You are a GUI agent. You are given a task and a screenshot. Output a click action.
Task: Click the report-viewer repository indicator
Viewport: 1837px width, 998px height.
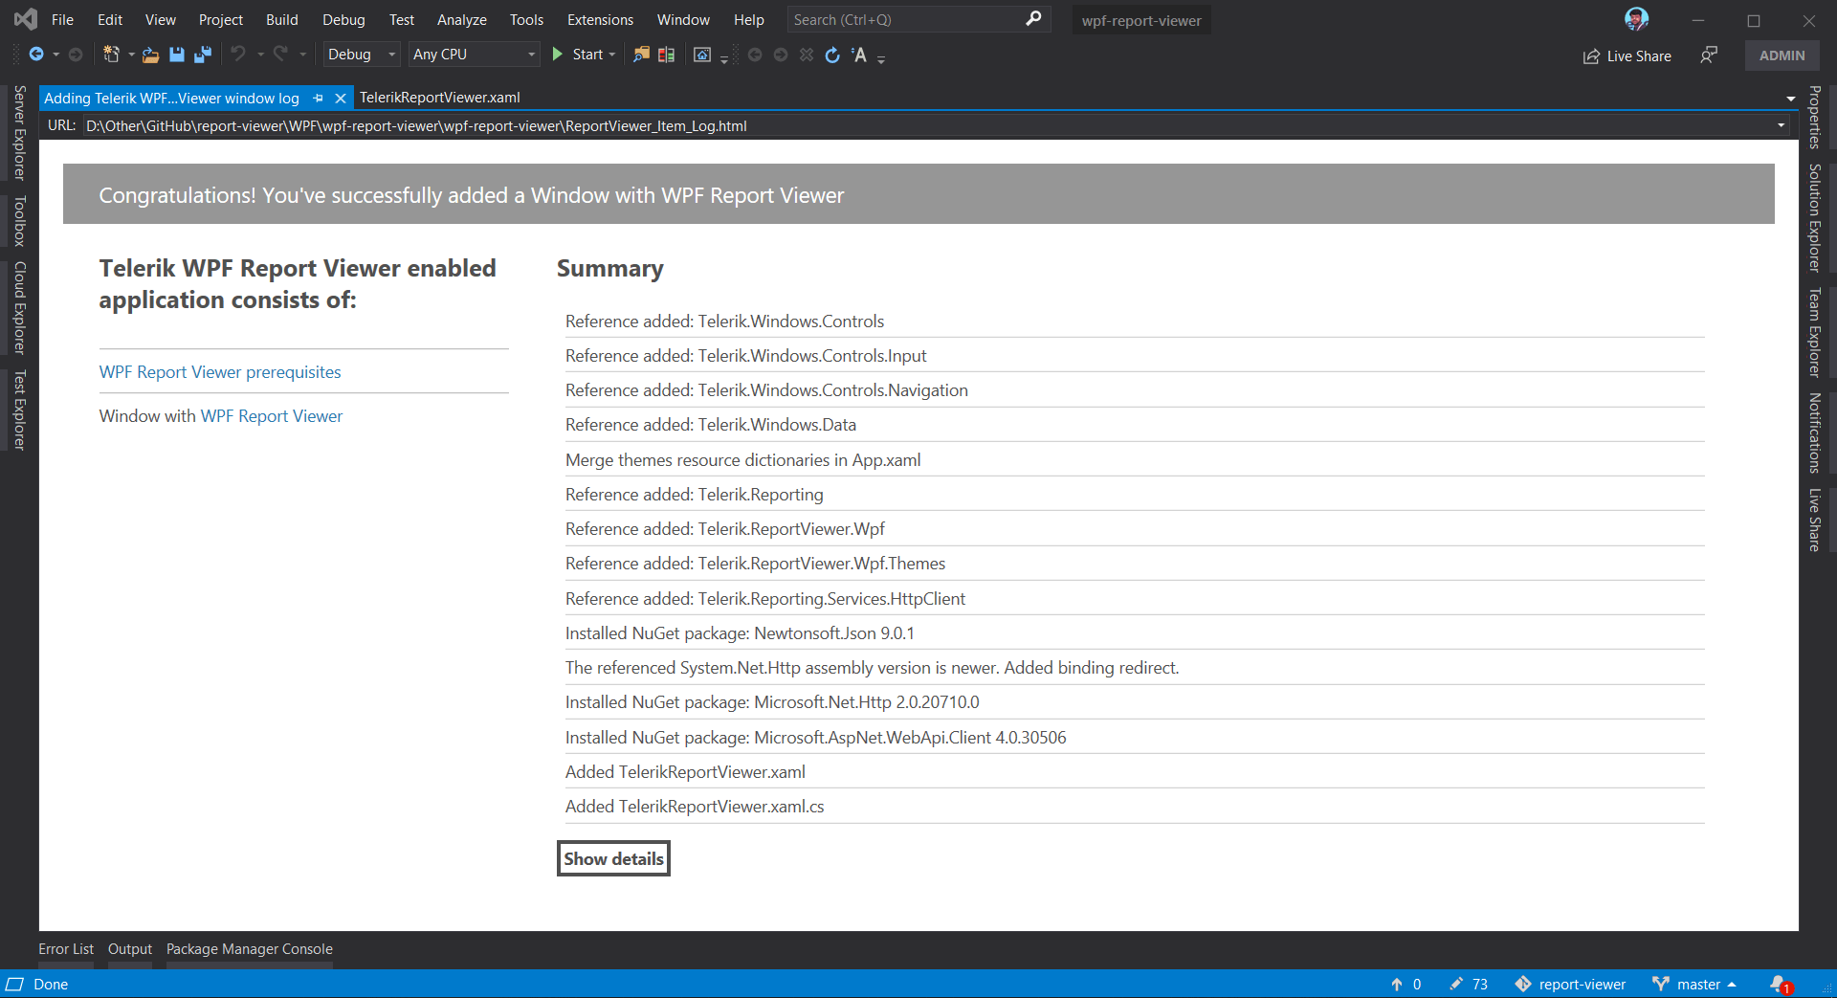coord(1570,985)
